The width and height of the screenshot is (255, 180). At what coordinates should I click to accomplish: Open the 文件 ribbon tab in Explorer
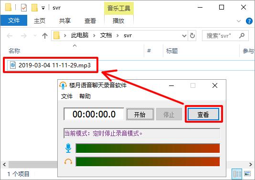click(14, 21)
